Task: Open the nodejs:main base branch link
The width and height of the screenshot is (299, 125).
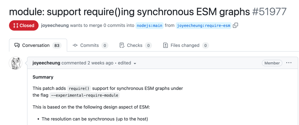Action: [x=149, y=26]
